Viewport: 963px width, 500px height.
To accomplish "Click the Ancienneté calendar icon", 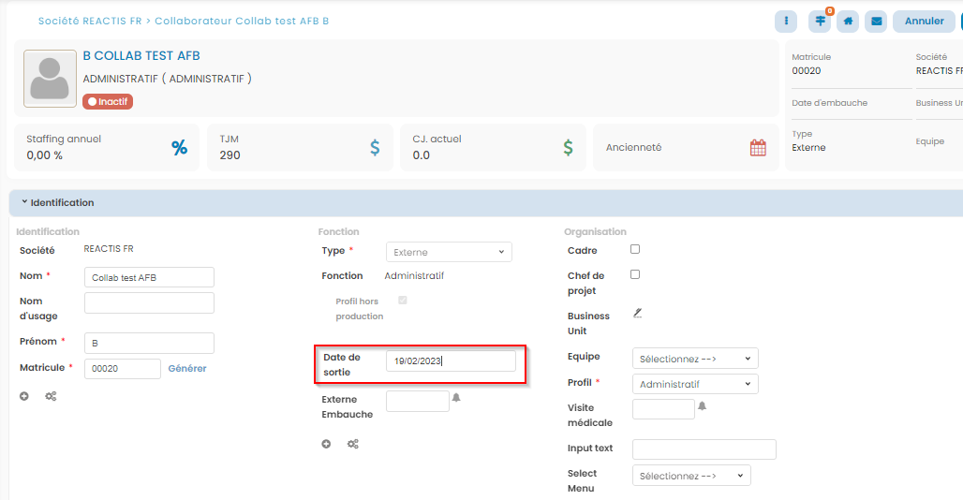I will tap(758, 148).
